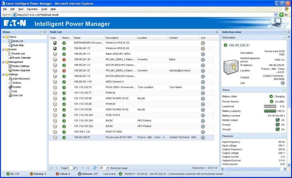Open Events List tree item
Image resolution: width=292 pixels, height=178 pixels.
19,53
